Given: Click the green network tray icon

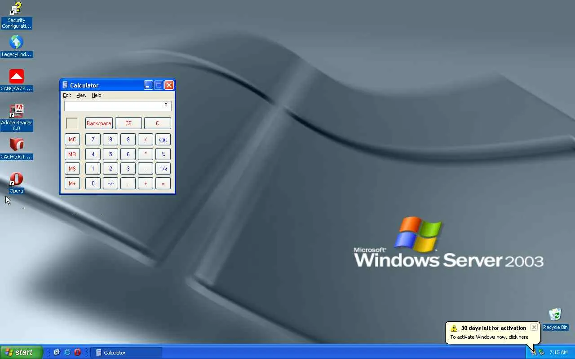Looking at the screenshot, I should point(541,352).
